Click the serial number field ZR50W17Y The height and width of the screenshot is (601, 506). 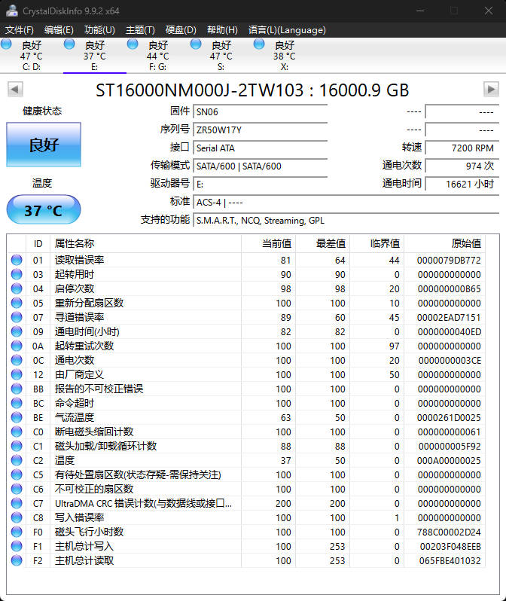pos(261,130)
